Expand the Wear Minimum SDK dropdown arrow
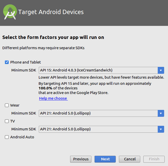The height and width of the screenshot is (166, 168). coord(161,113)
